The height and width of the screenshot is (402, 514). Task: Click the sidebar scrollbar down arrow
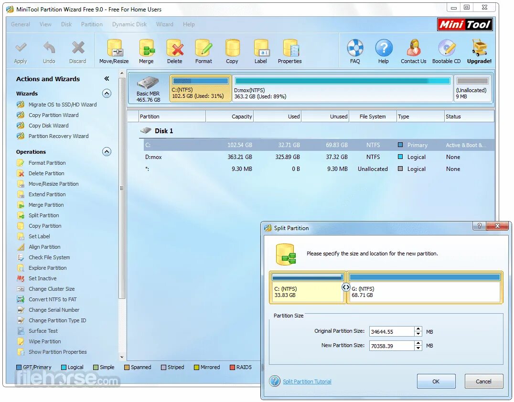122,358
